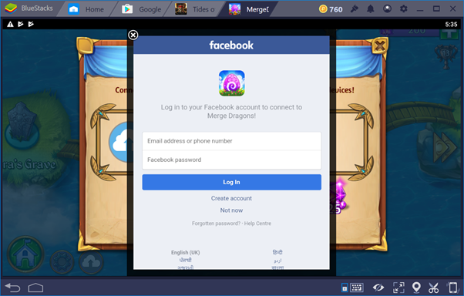Click the blue Log In button
The height and width of the screenshot is (296, 464).
pyautogui.click(x=232, y=182)
